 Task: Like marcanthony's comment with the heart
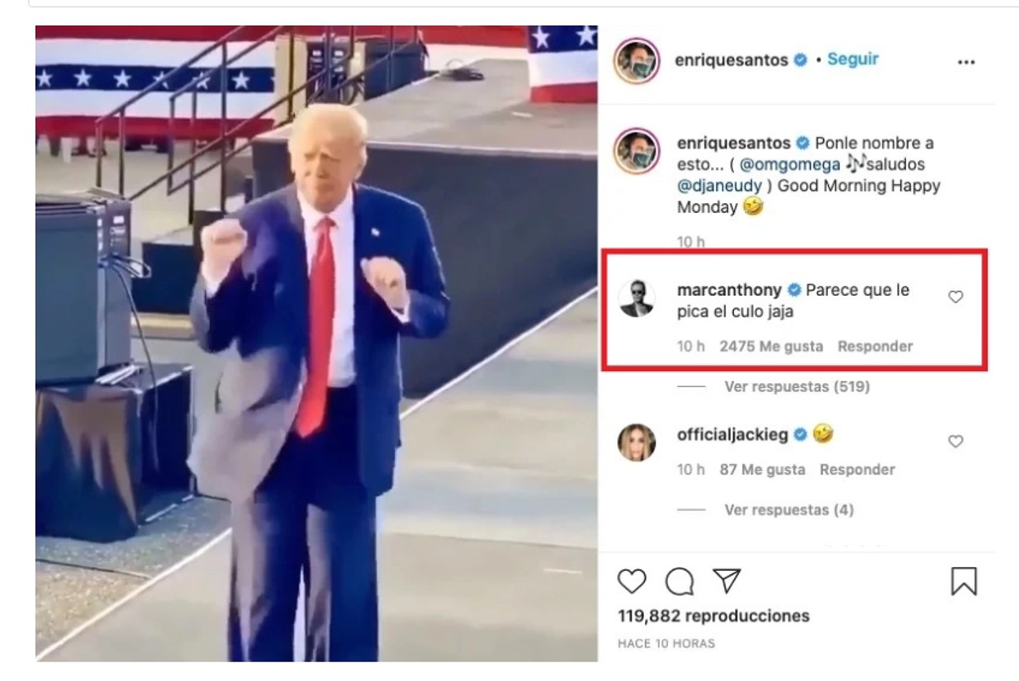click(955, 297)
